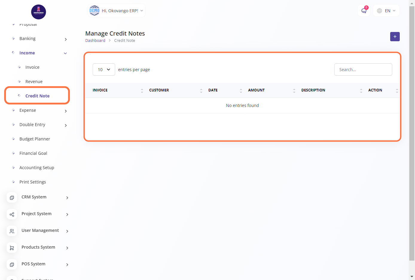Sort table by Amount column arrows
Image resolution: width=415 pixels, height=280 pixels.
[x=294, y=91]
